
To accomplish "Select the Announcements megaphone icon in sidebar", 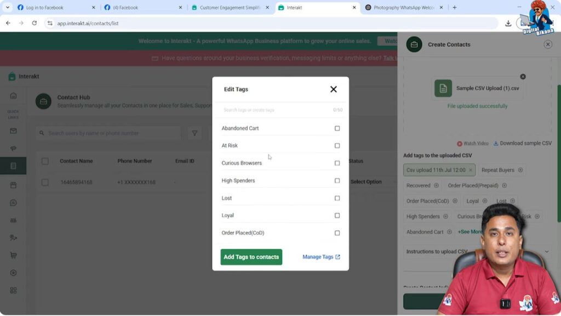I will pos(14,148).
